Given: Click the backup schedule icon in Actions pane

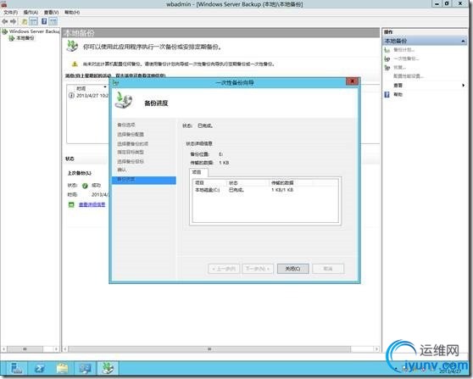Looking at the screenshot, I should (x=387, y=50).
